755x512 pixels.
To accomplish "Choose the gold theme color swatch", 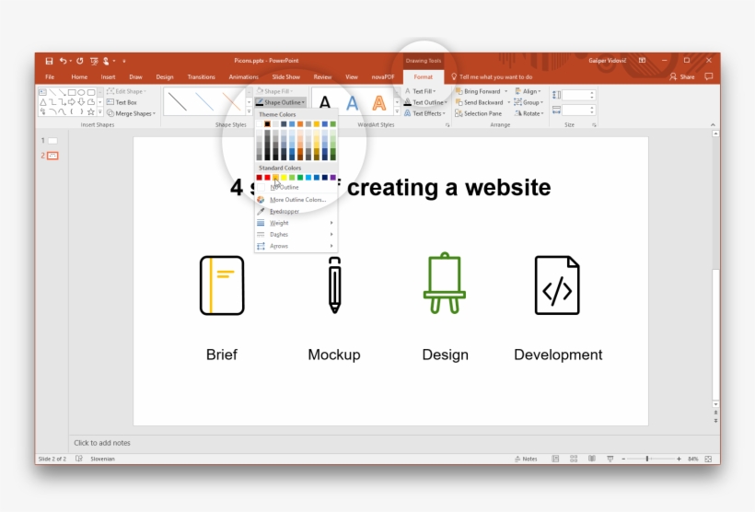I will click(x=317, y=123).
